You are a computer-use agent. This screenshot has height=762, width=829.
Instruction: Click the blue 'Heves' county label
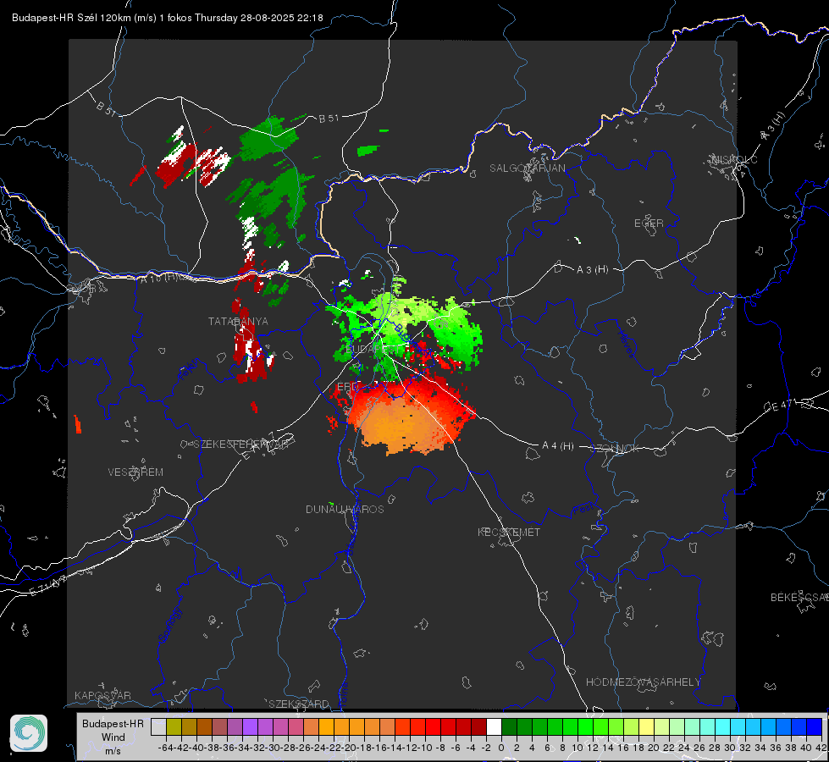coord(627,343)
